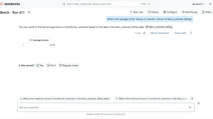Sort by the average_tenure column header
The image size is (213, 119).
point(41,40)
